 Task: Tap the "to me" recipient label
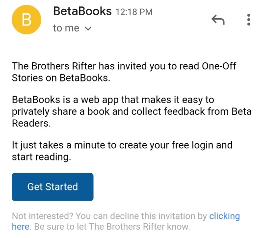coord(66,28)
